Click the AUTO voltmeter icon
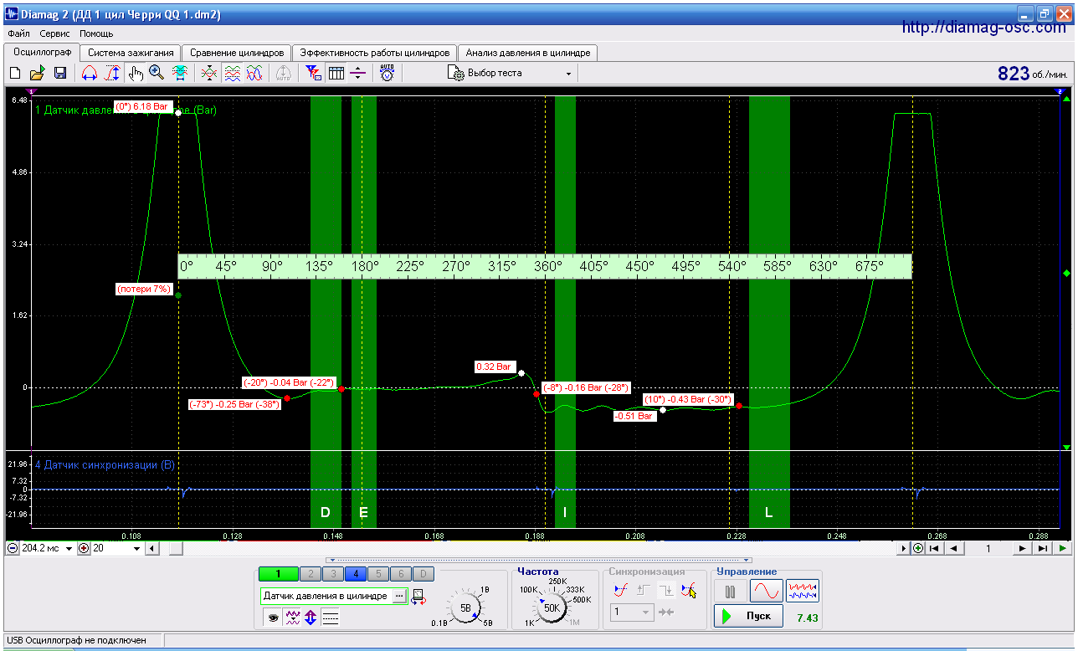Viewport: 1078px width, 651px height. (387, 74)
